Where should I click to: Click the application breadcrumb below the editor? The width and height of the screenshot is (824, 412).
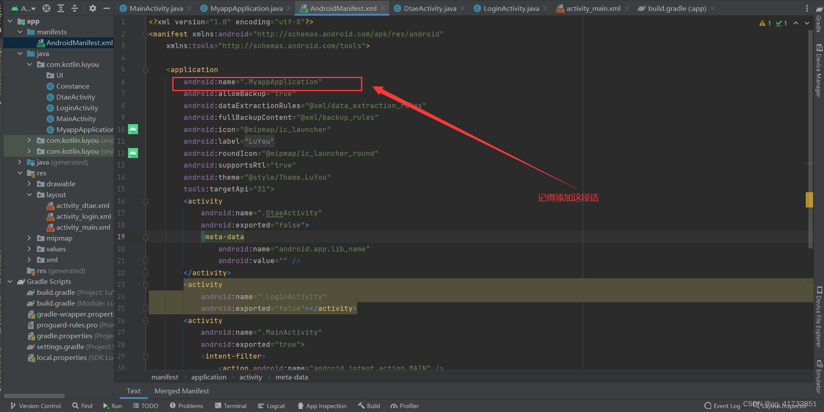[x=209, y=377]
